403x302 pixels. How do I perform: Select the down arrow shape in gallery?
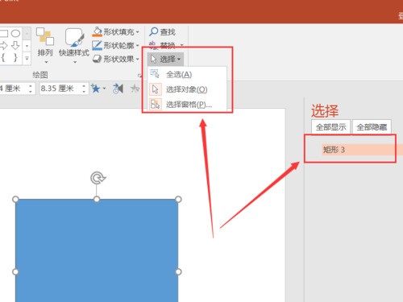(15, 46)
